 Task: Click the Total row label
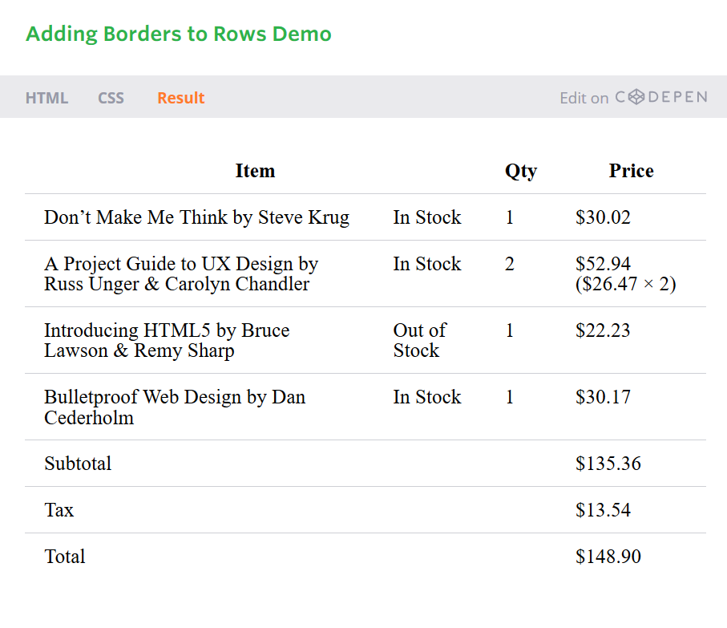click(x=64, y=556)
